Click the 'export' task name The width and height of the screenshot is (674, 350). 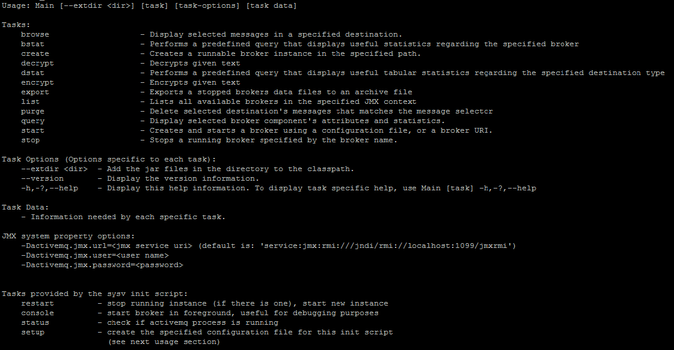[35, 92]
